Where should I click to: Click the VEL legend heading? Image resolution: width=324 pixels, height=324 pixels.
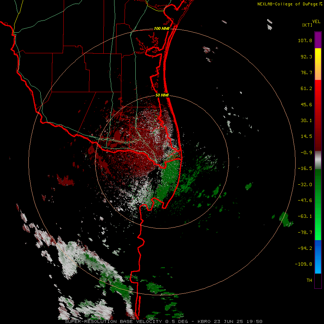316,22
